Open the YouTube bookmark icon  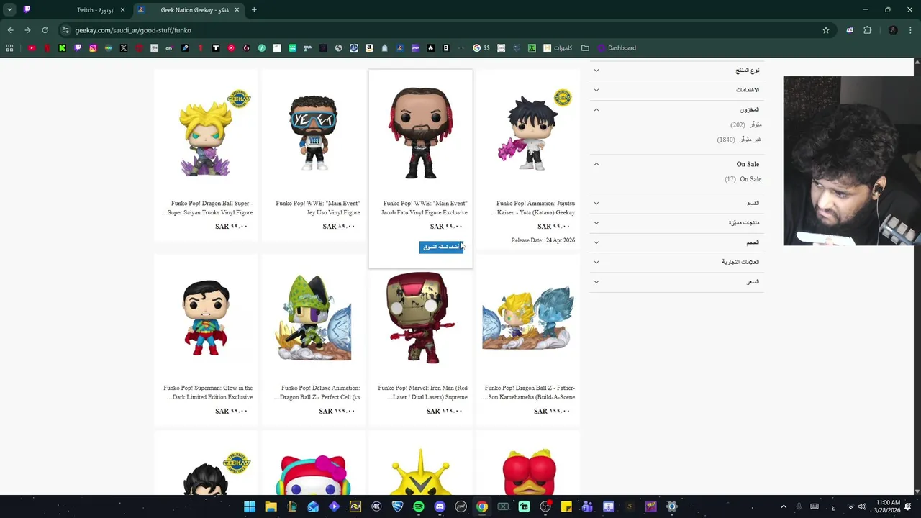click(32, 48)
